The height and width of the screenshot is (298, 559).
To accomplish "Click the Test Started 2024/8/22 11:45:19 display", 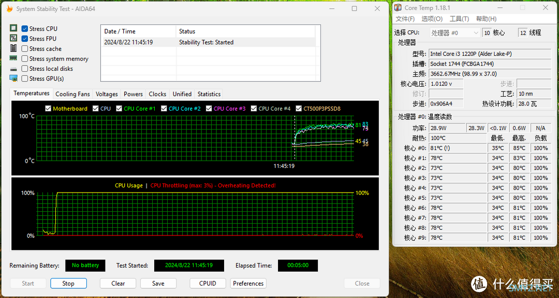I will click(x=189, y=265).
